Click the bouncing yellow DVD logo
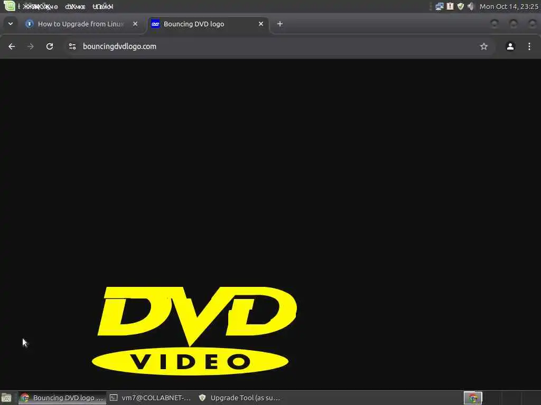Viewport: 541px width, 405px height. [x=194, y=331]
